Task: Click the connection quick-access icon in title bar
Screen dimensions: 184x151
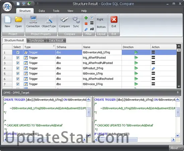Action: click(x=24, y=4)
